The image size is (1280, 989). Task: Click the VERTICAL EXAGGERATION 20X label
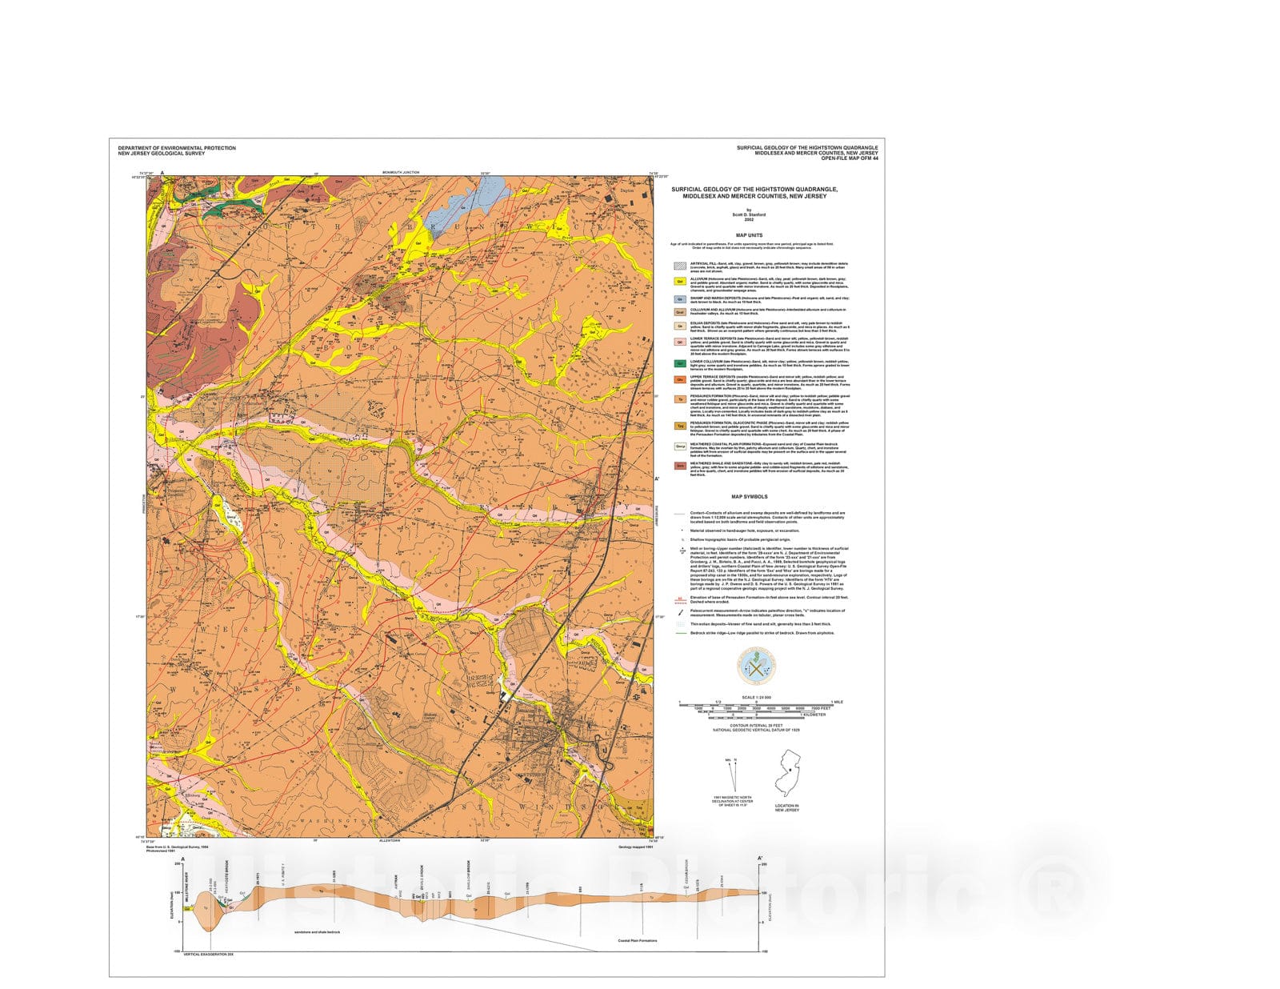tap(208, 955)
